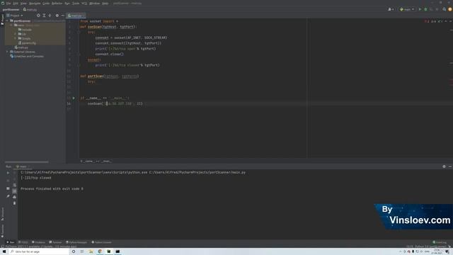Open the Window menu

click(x=94, y=3)
